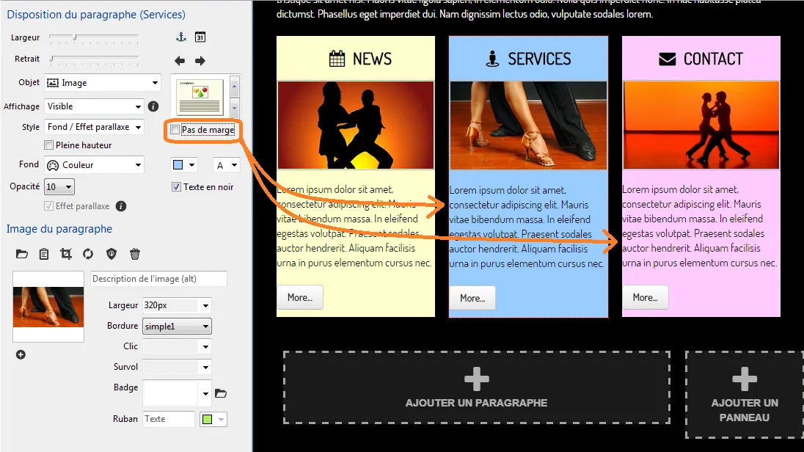Click the shield icon in image toolbar
804x452 pixels.
(x=112, y=254)
